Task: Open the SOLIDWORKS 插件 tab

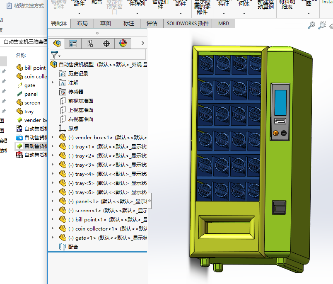Action: (188, 24)
